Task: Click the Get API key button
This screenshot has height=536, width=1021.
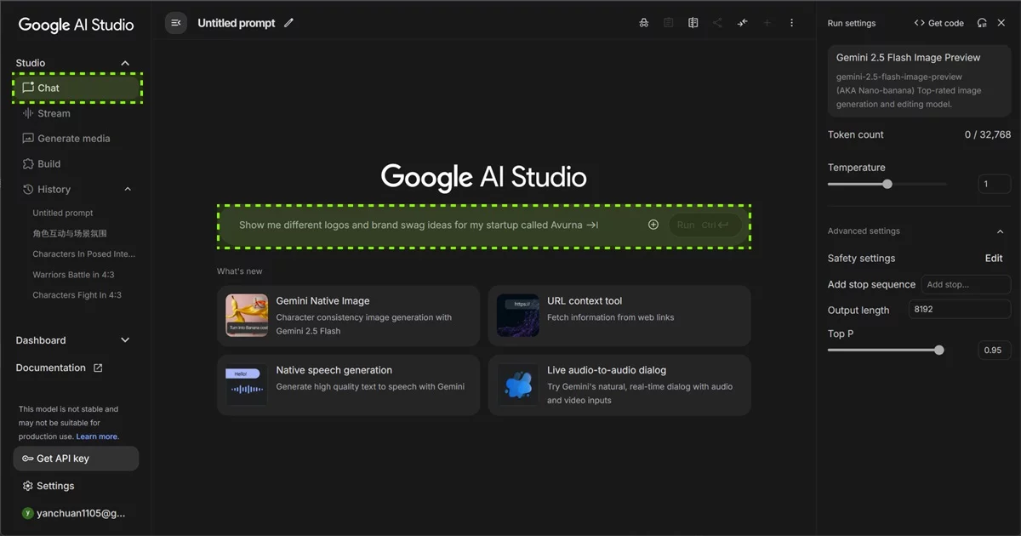Action: coord(76,459)
